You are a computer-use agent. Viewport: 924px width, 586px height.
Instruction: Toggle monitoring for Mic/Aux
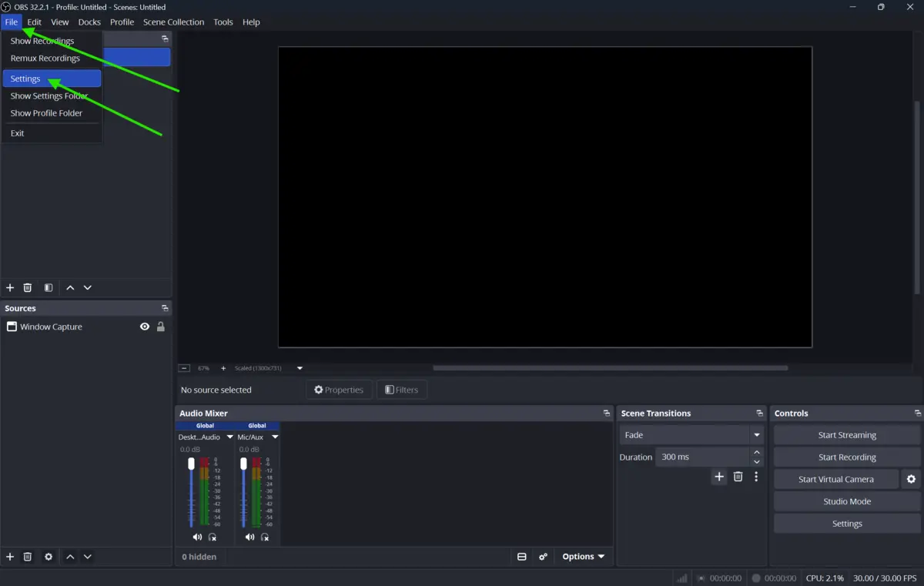(x=265, y=537)
